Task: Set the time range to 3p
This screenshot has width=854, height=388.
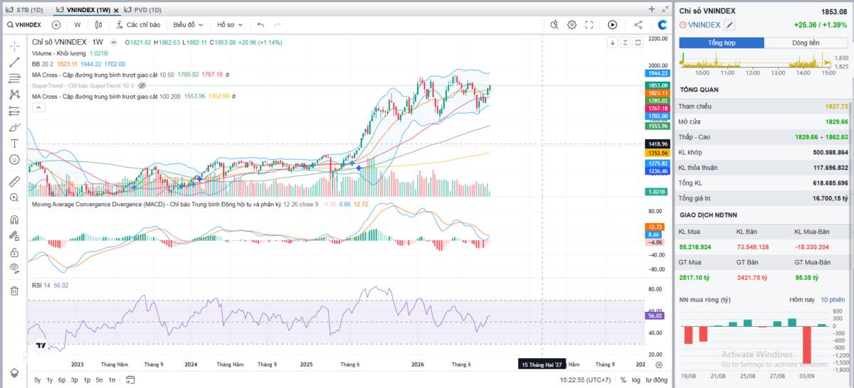Action: (x=74, y=379)
